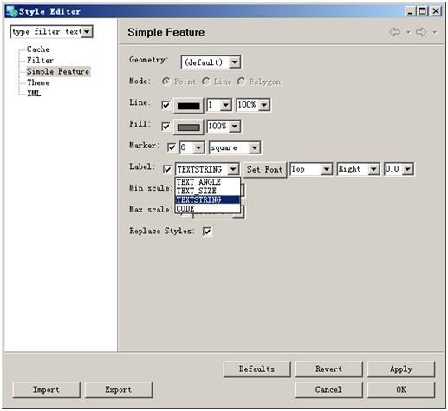Click the back navigation arrow icon
The height and width of the screenshot is (411, 448).
[x=395, y=32]
